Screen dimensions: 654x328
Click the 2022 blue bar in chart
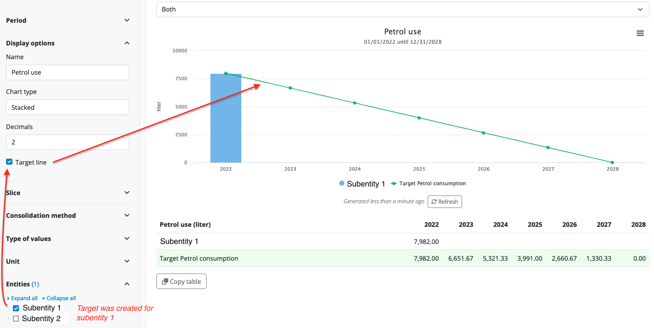click(225, 118)
